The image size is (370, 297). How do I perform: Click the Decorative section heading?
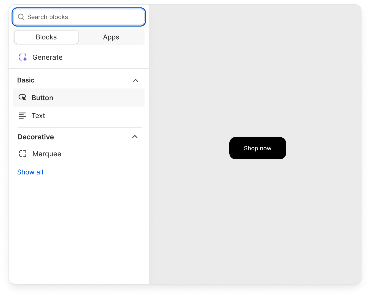pyautogui.click(x=36, y=137)
